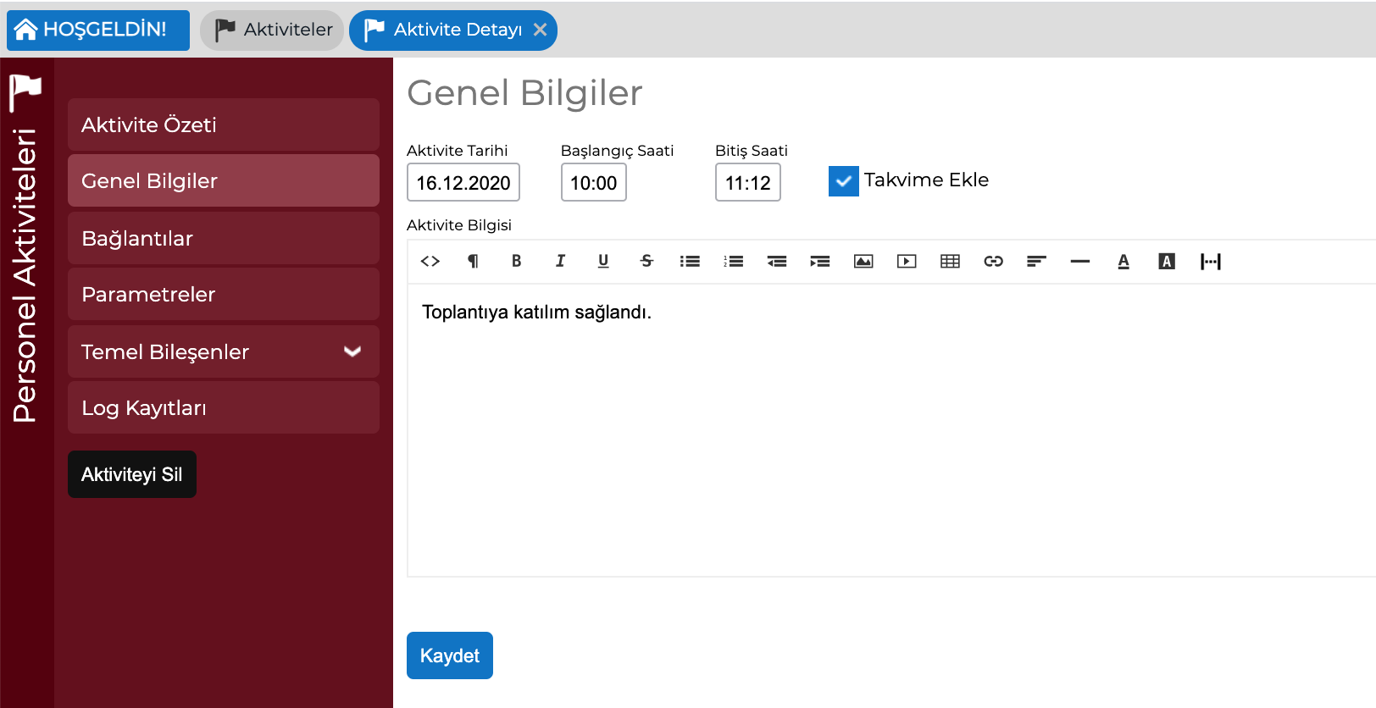This screenshot has height=708, width=1376.
Task: Insert an ordered numbered list
Action: 733,262
